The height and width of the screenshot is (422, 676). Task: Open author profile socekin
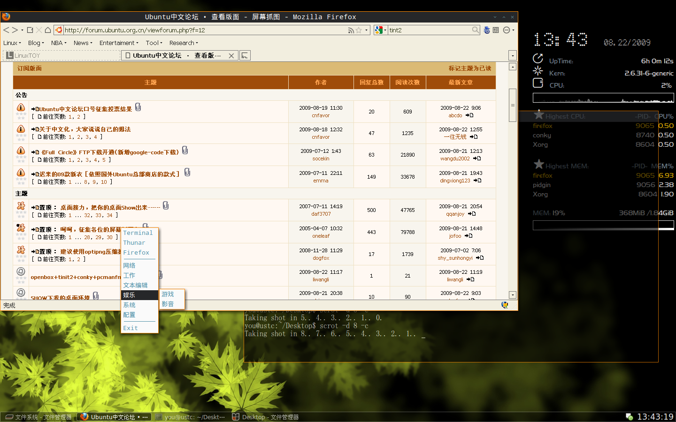pyautogui.click(x=321, y=158)
